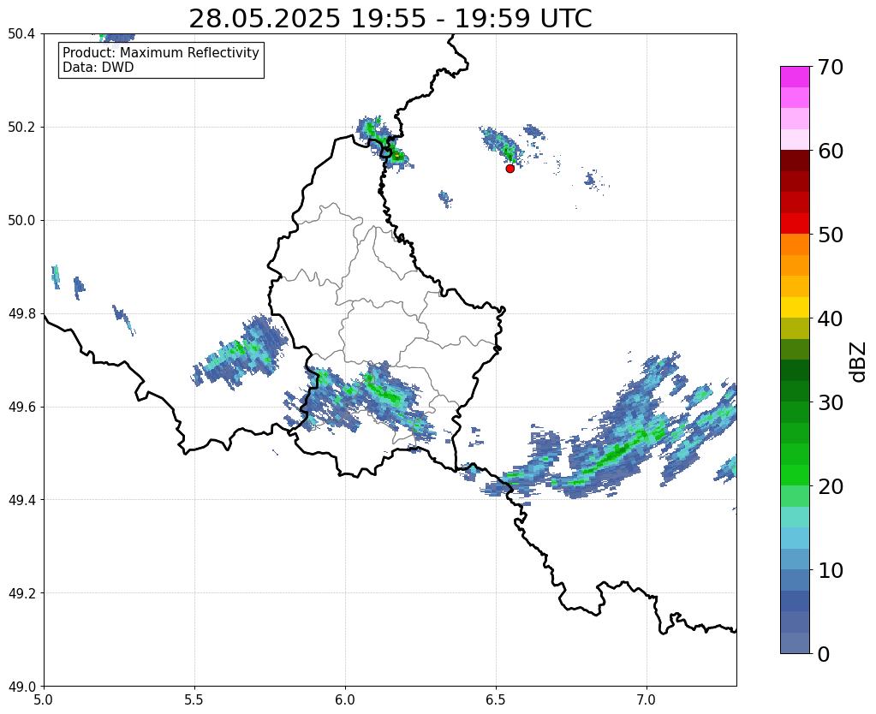The width and height of the screenshot is (876, 714).
Task: Click the plot title with date and time
Action: pos(390,19)
